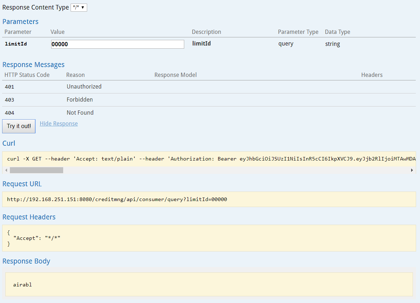The image size is (420, 303).
Task: Click the bold limitId parameter name
Action: click(16, 44)
